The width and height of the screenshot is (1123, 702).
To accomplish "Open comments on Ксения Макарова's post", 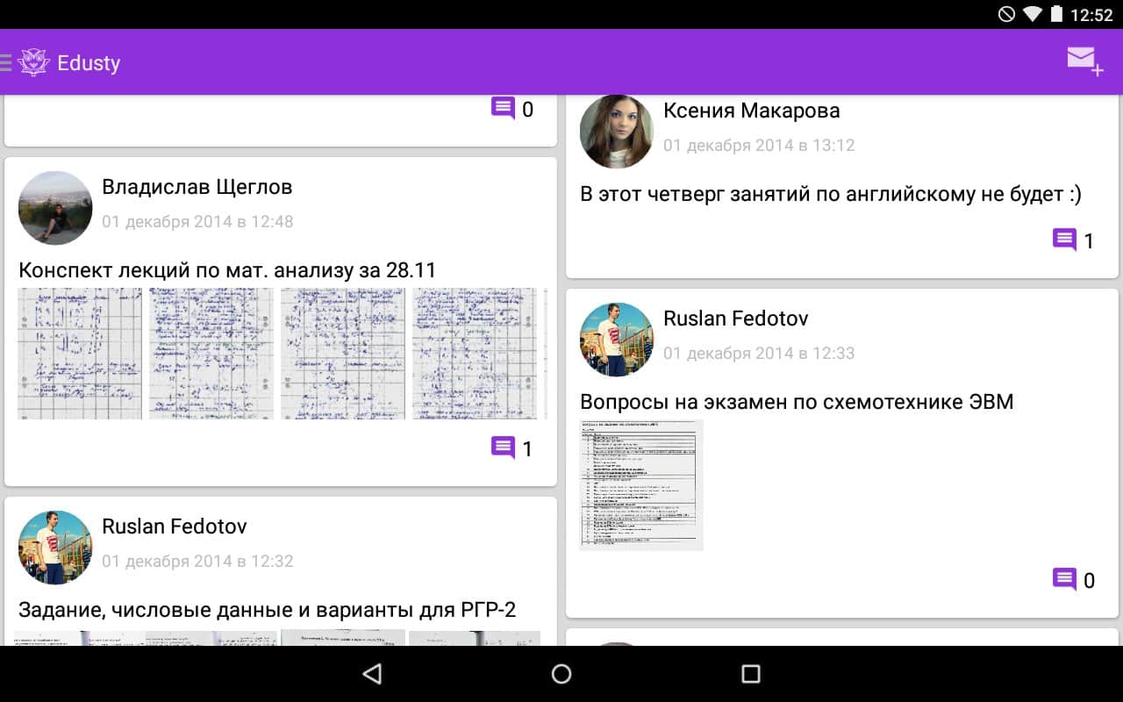I will (1073, 240).
